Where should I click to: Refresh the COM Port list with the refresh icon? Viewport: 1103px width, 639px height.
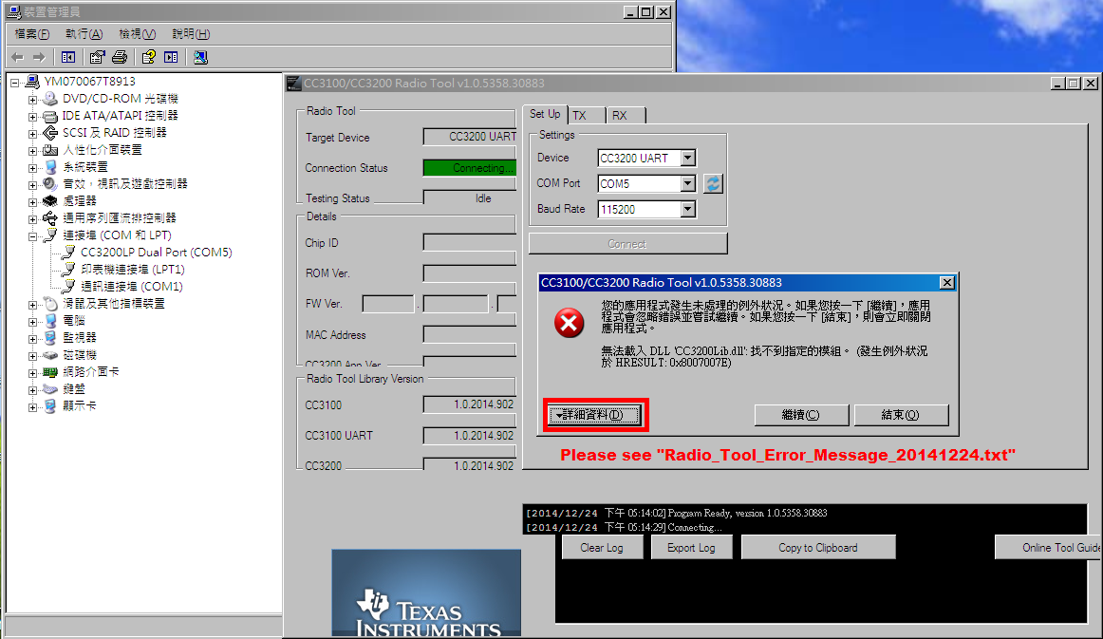713,183
